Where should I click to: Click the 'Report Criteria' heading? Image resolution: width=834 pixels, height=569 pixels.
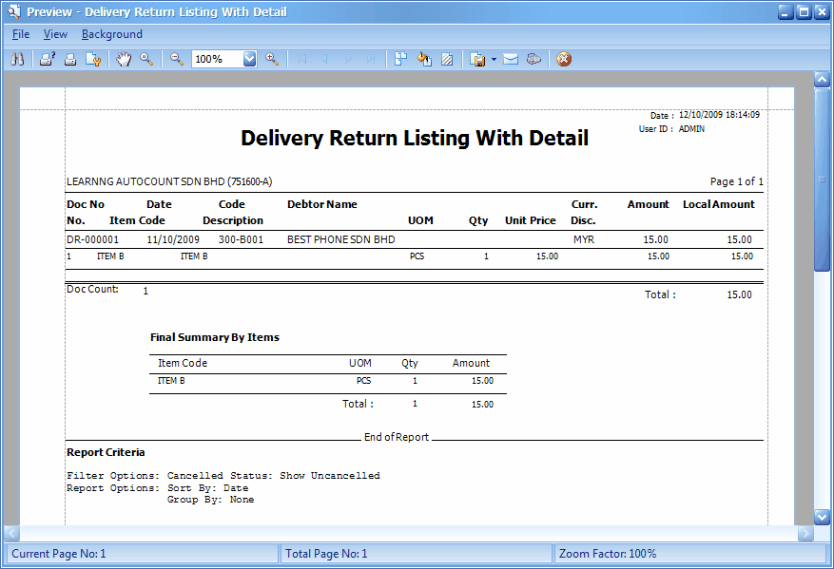pyautogui.click(x=106, y=452)
